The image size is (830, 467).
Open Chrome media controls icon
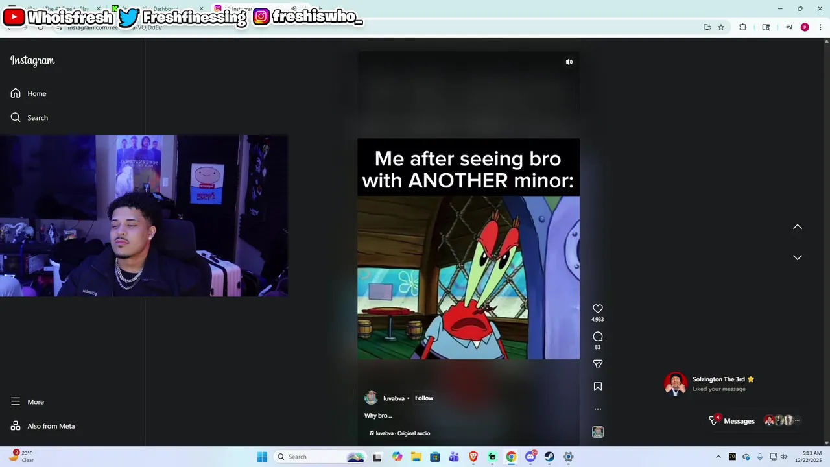pos(789,27)
